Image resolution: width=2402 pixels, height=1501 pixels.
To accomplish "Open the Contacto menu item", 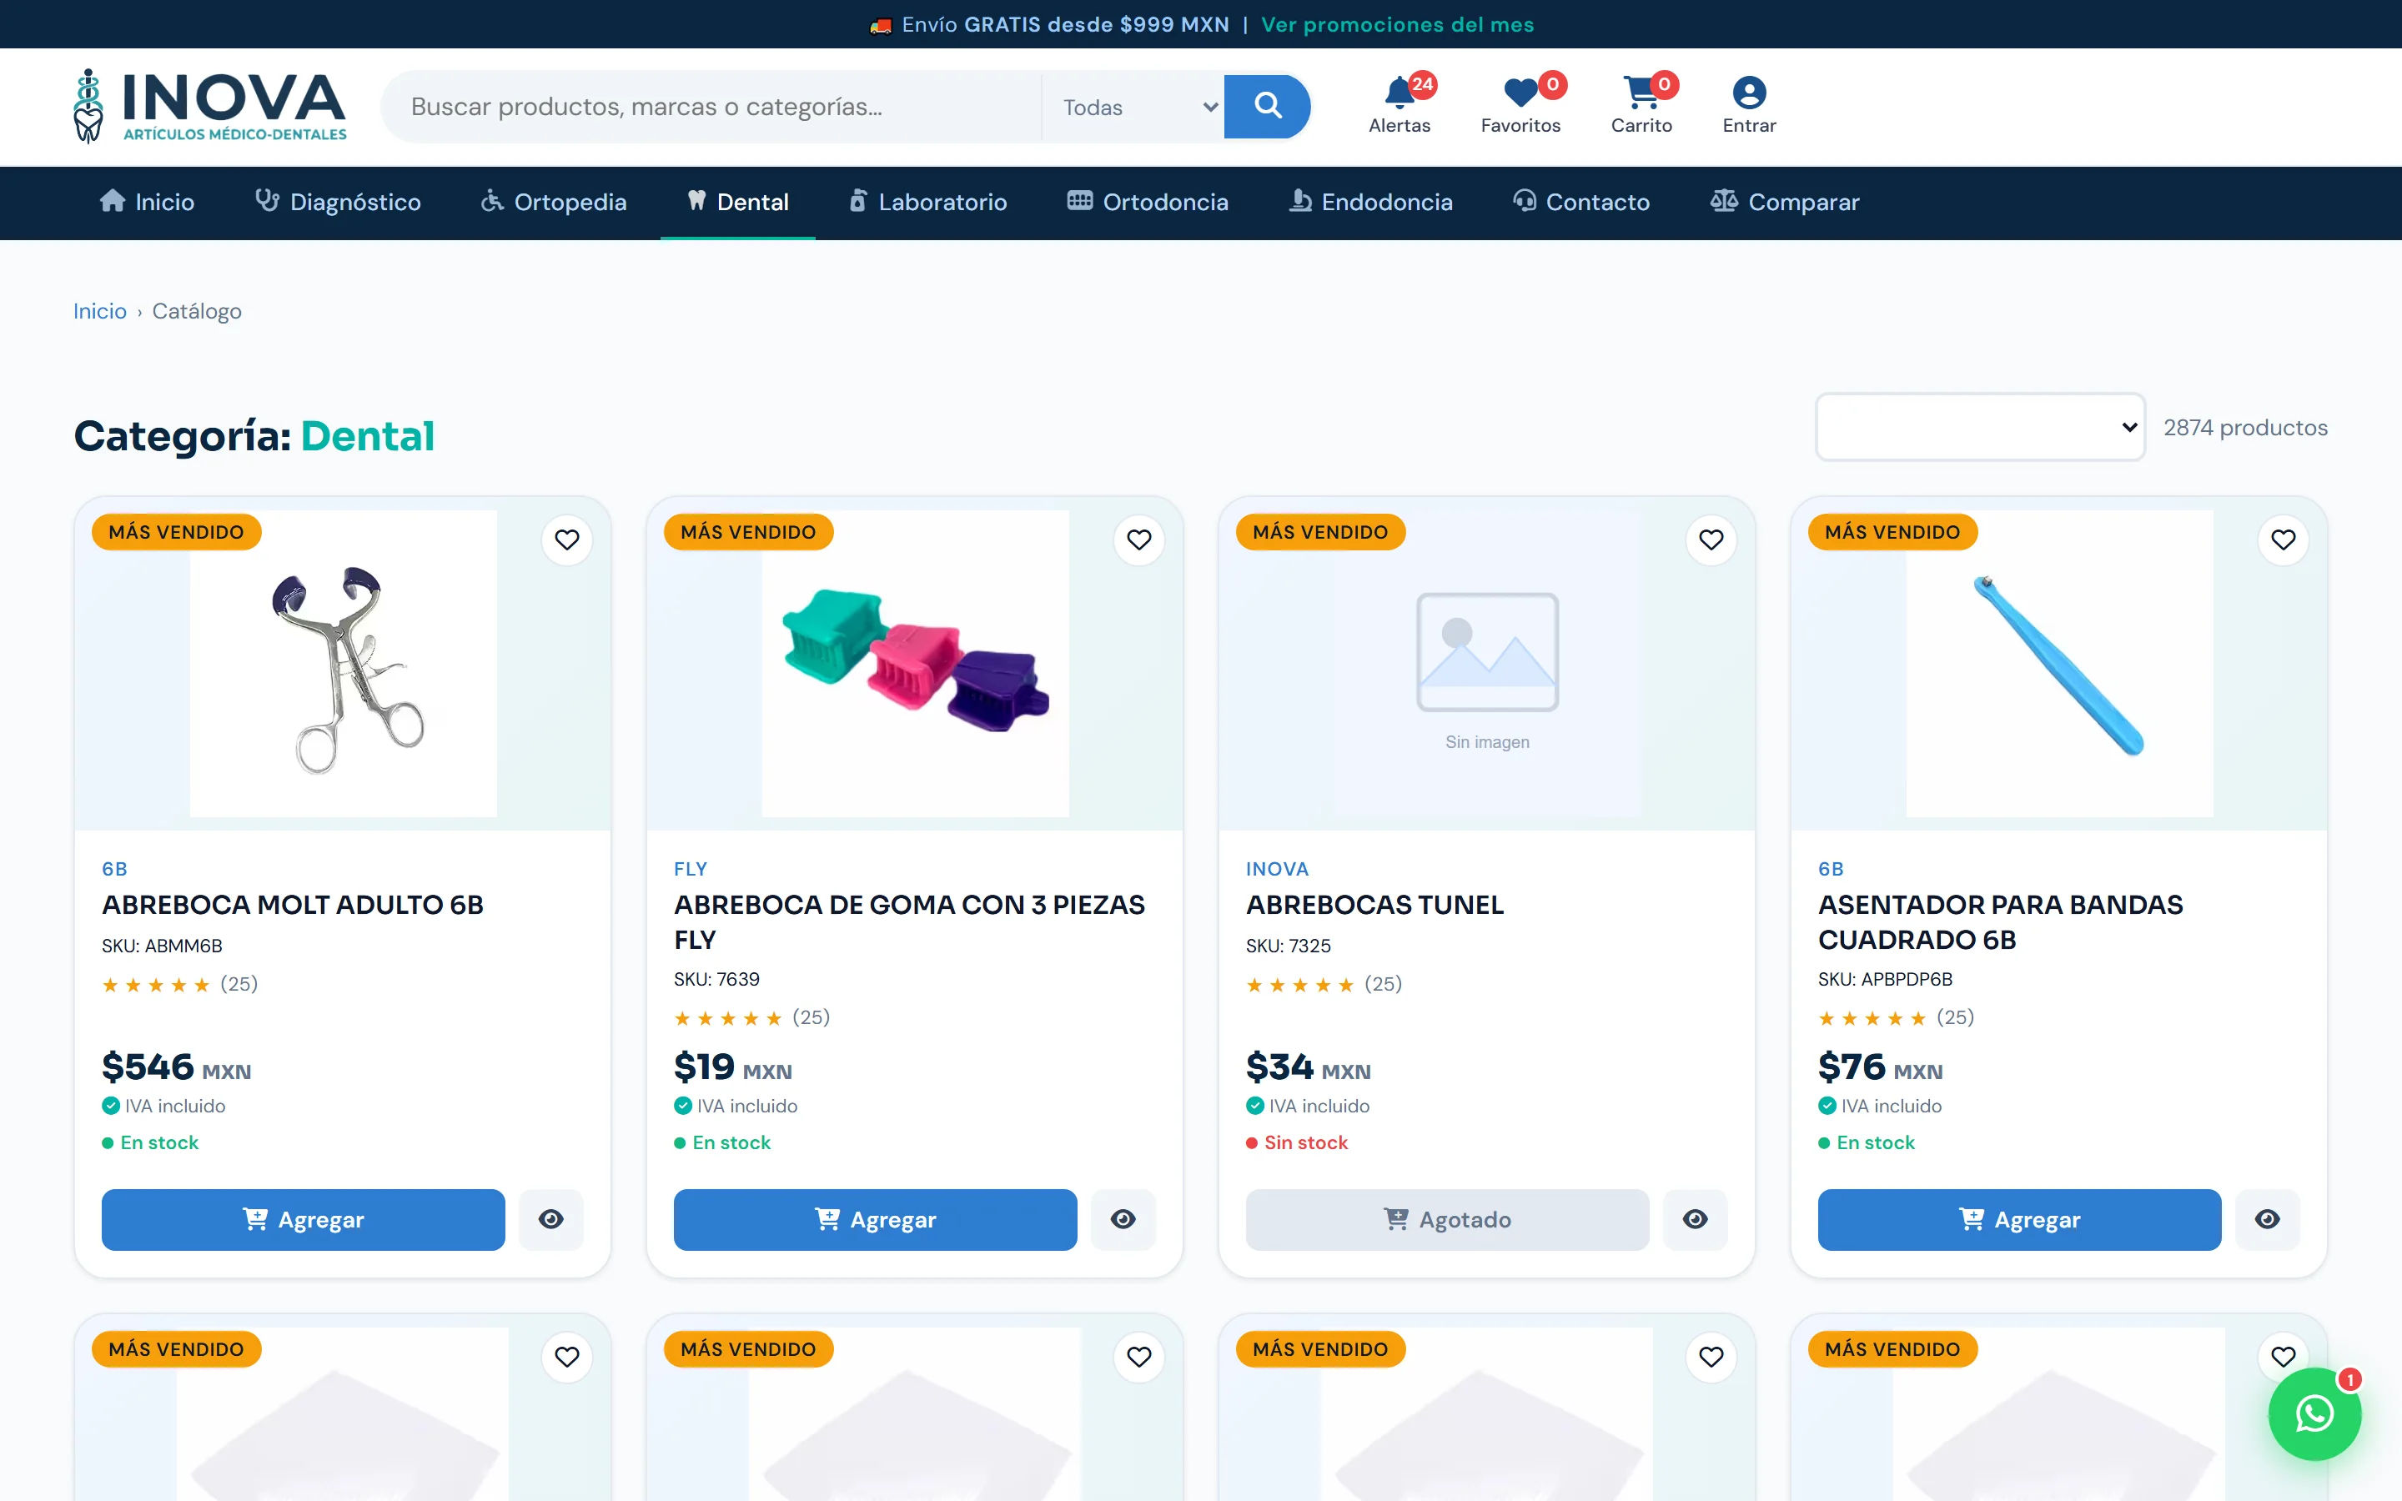I will [1581, 203].
